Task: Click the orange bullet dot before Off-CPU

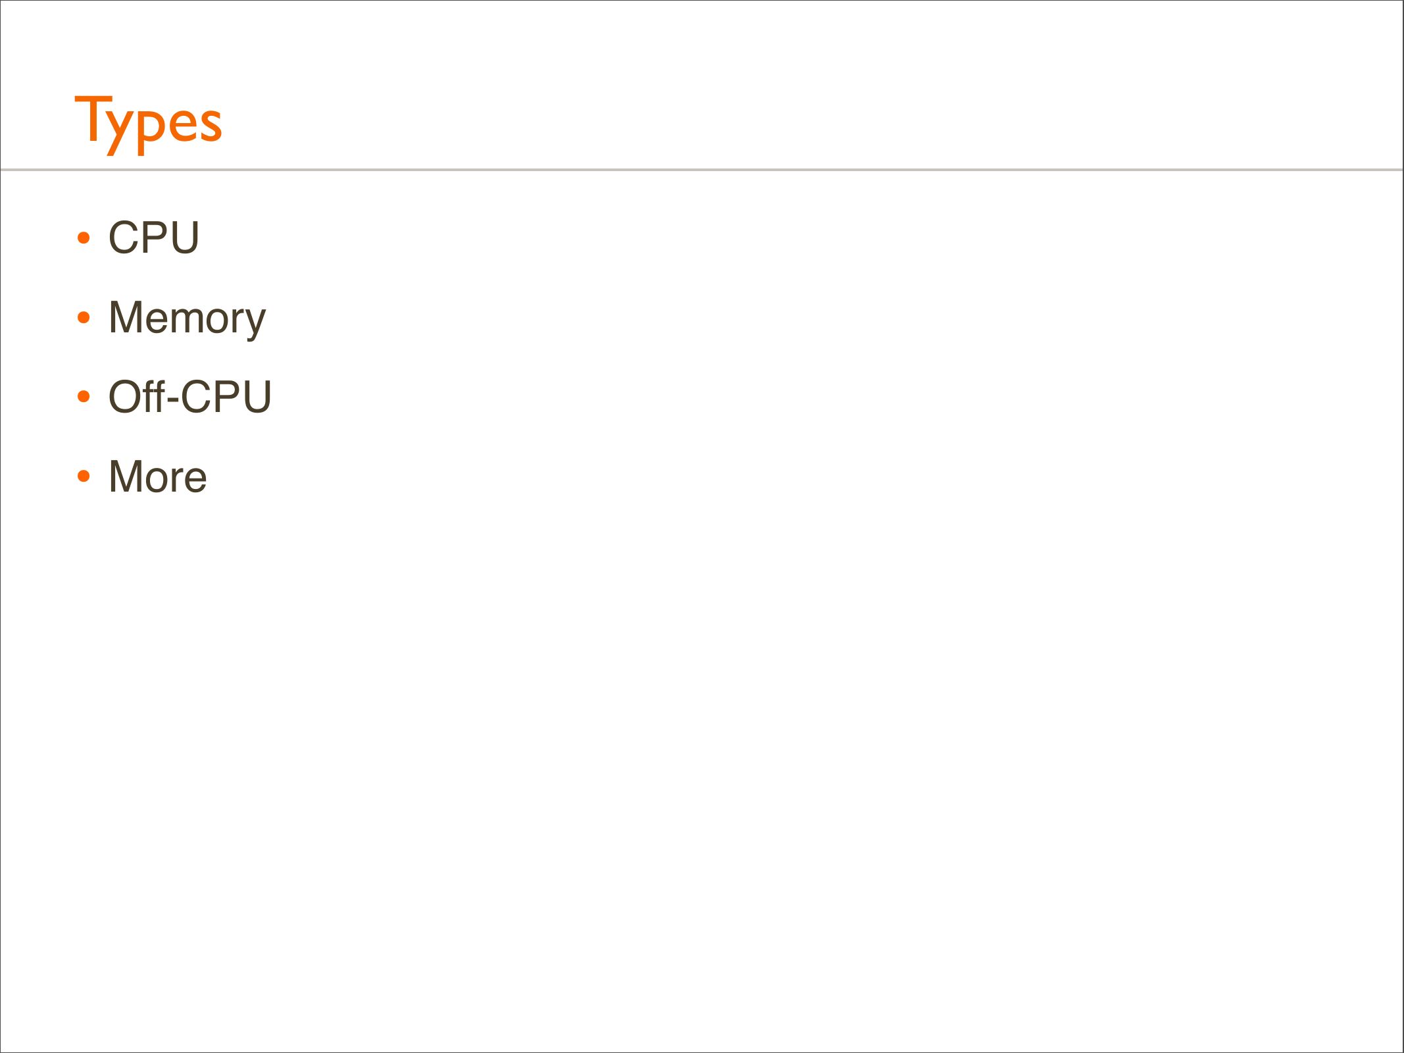Action: point(84,397)
